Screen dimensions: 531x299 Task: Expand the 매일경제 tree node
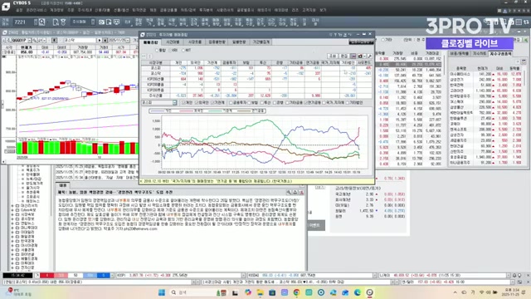point(12,237)
